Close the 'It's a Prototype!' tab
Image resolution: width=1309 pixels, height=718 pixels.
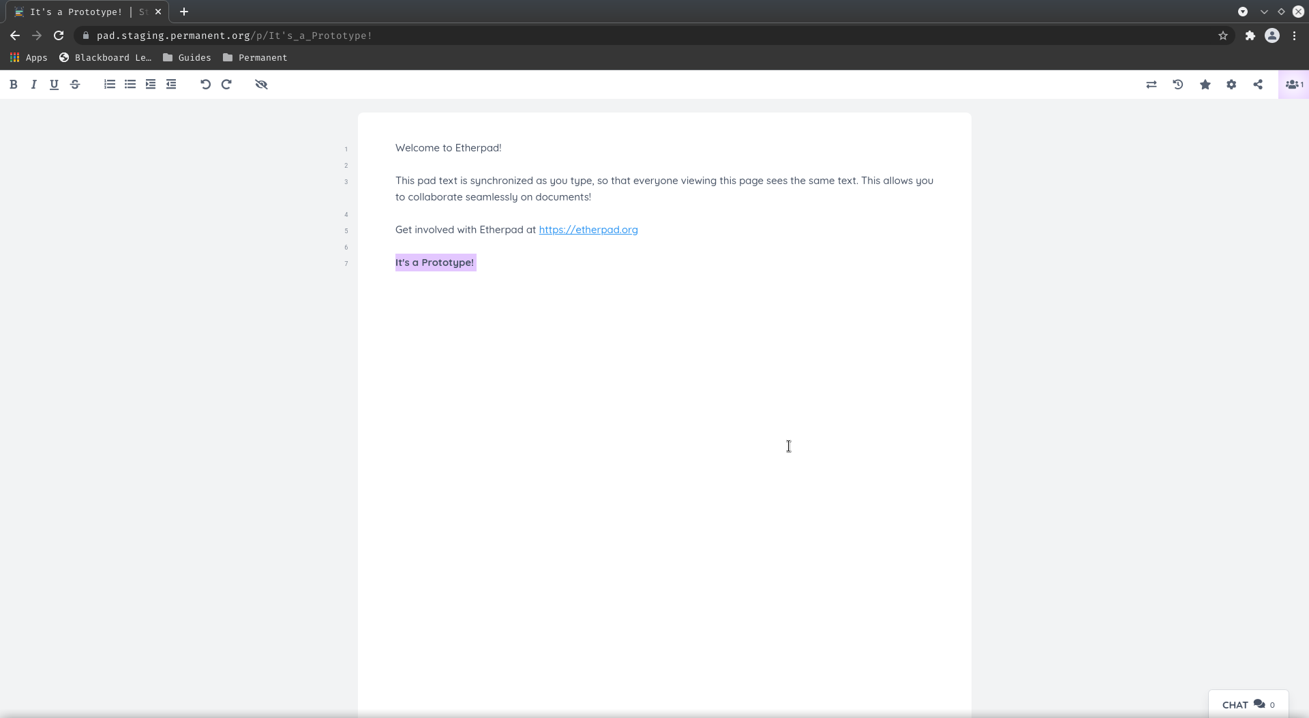(158, 12)
